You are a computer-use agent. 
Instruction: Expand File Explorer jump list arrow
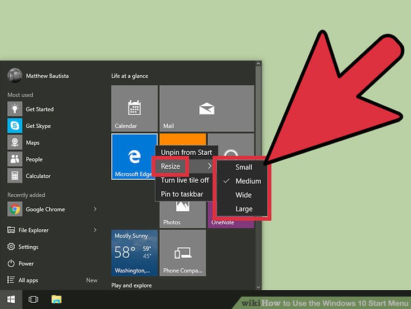coord(95,230)
